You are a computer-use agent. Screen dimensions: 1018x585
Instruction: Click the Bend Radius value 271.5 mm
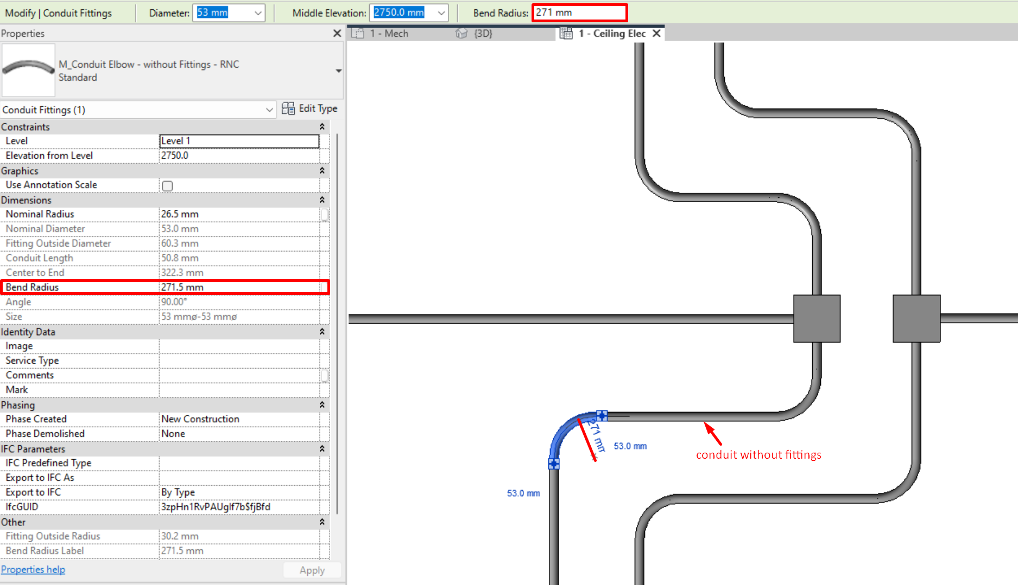point(239,287)
